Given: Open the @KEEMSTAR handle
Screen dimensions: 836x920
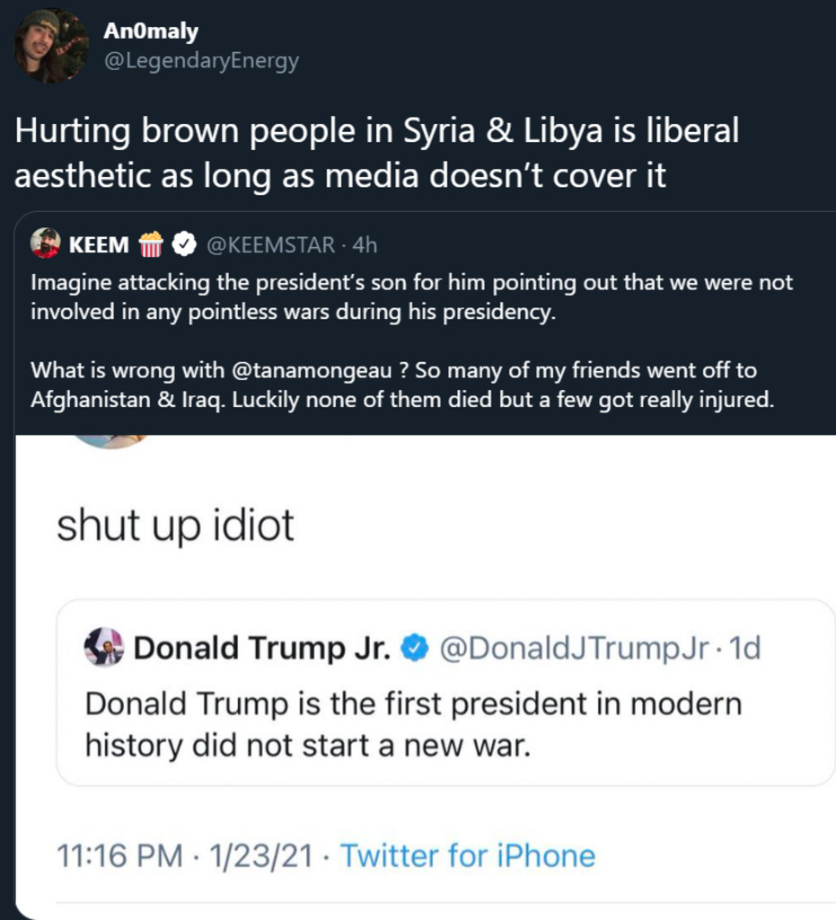Looking at the screenshot, I should click(x=270, y=243).
